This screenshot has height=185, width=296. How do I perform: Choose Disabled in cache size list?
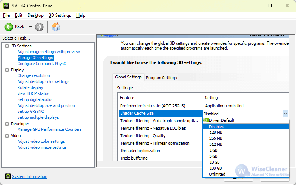point(246,127)
